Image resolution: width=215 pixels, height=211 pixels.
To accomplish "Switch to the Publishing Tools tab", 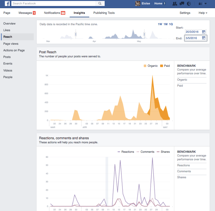I will (104, 13).
